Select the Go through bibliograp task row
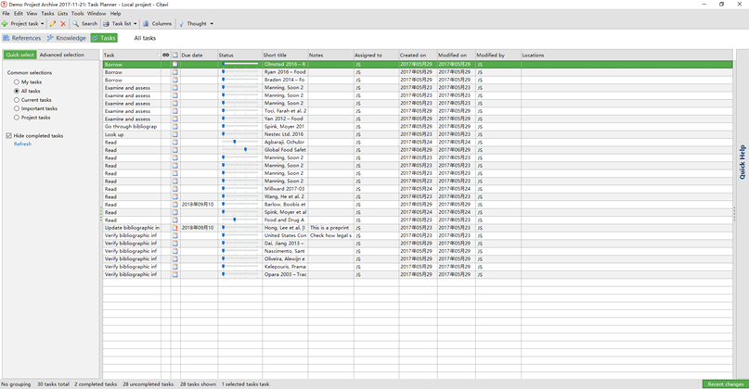Screen dimensions: 749x389 point(418,126)
